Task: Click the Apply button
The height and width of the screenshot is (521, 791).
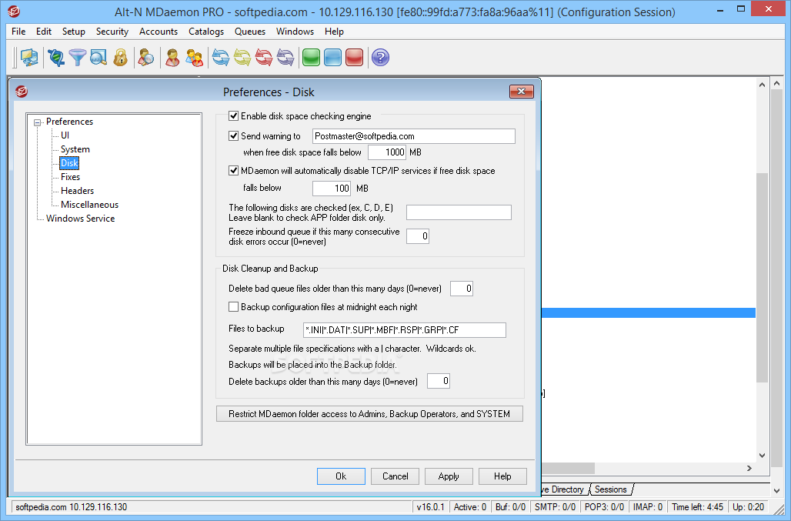Action: (x=449, y=476)
